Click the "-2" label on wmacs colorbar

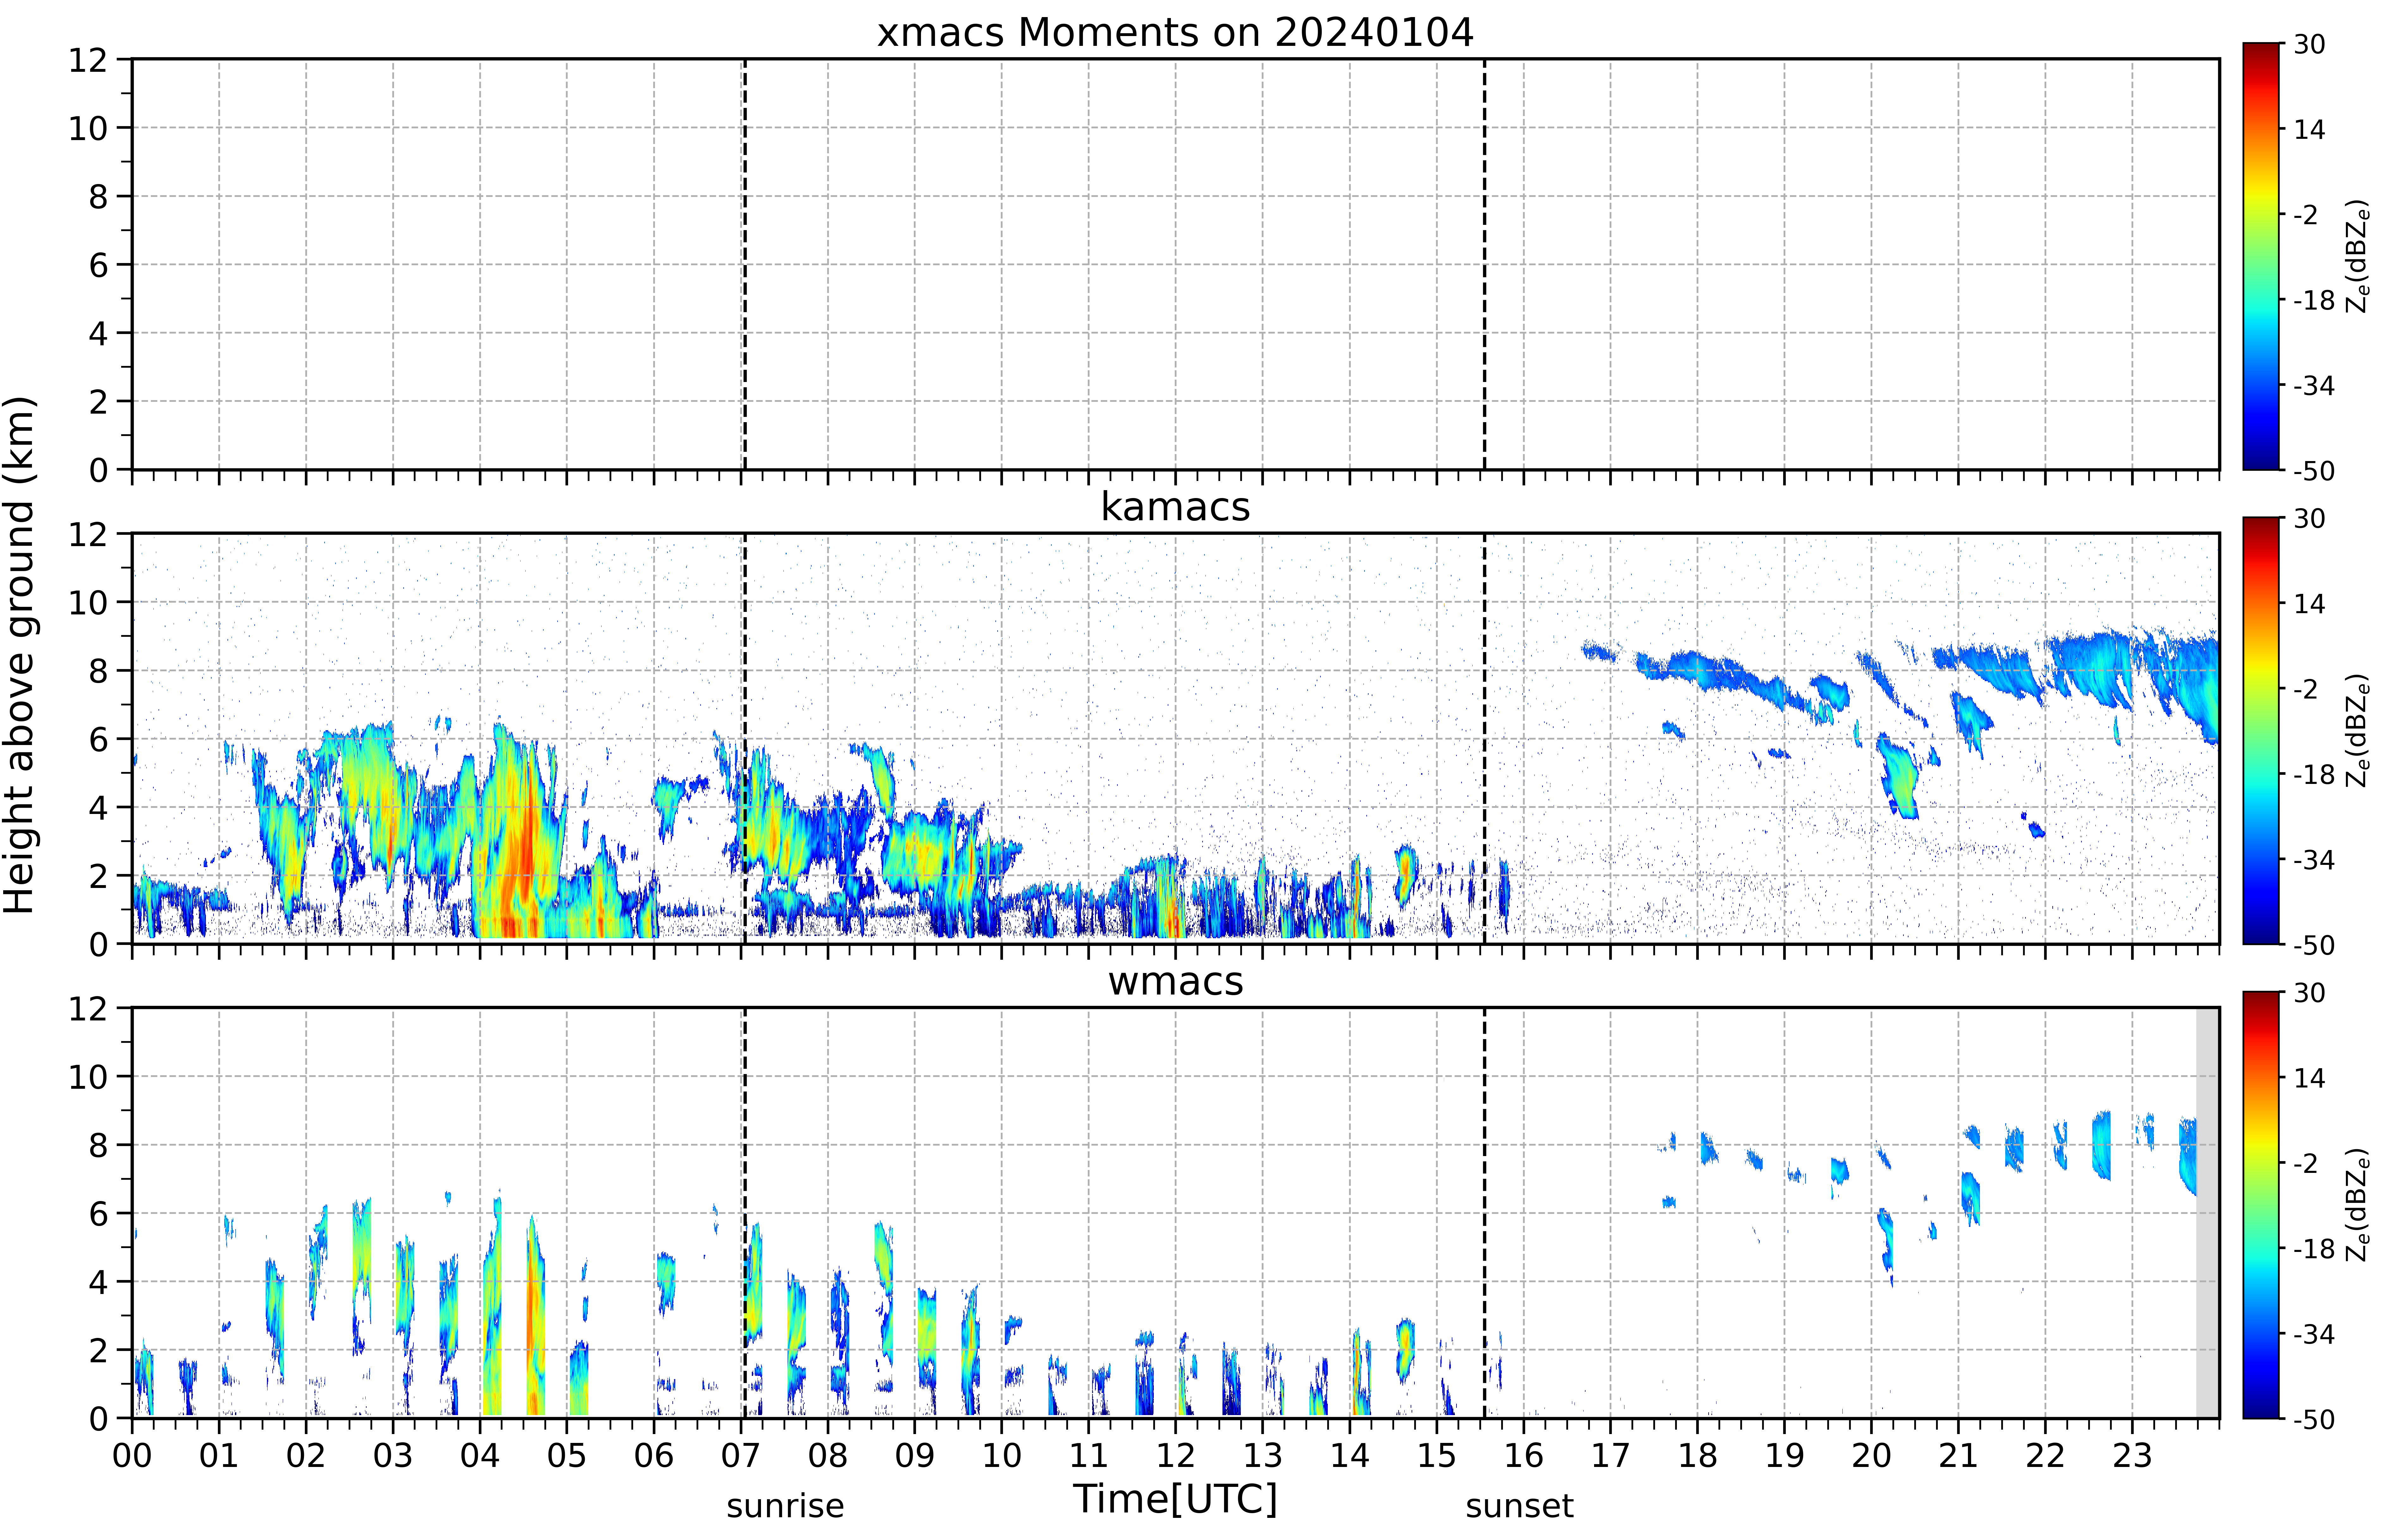[x=2306, y=1163]
